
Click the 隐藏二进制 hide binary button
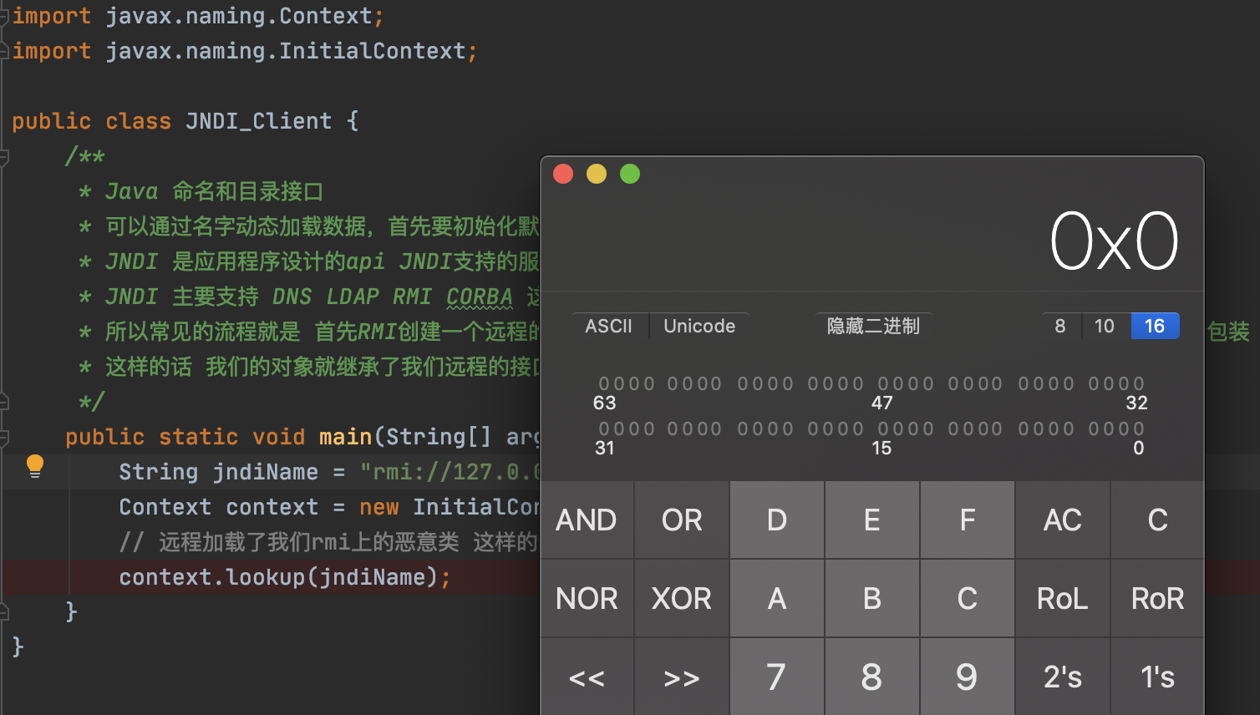click(872, 326)
